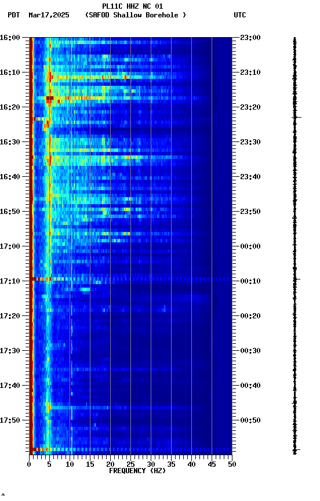Click the 17:10 PDT time label
This screenshot has width=320, height=501.
[10, 281]
